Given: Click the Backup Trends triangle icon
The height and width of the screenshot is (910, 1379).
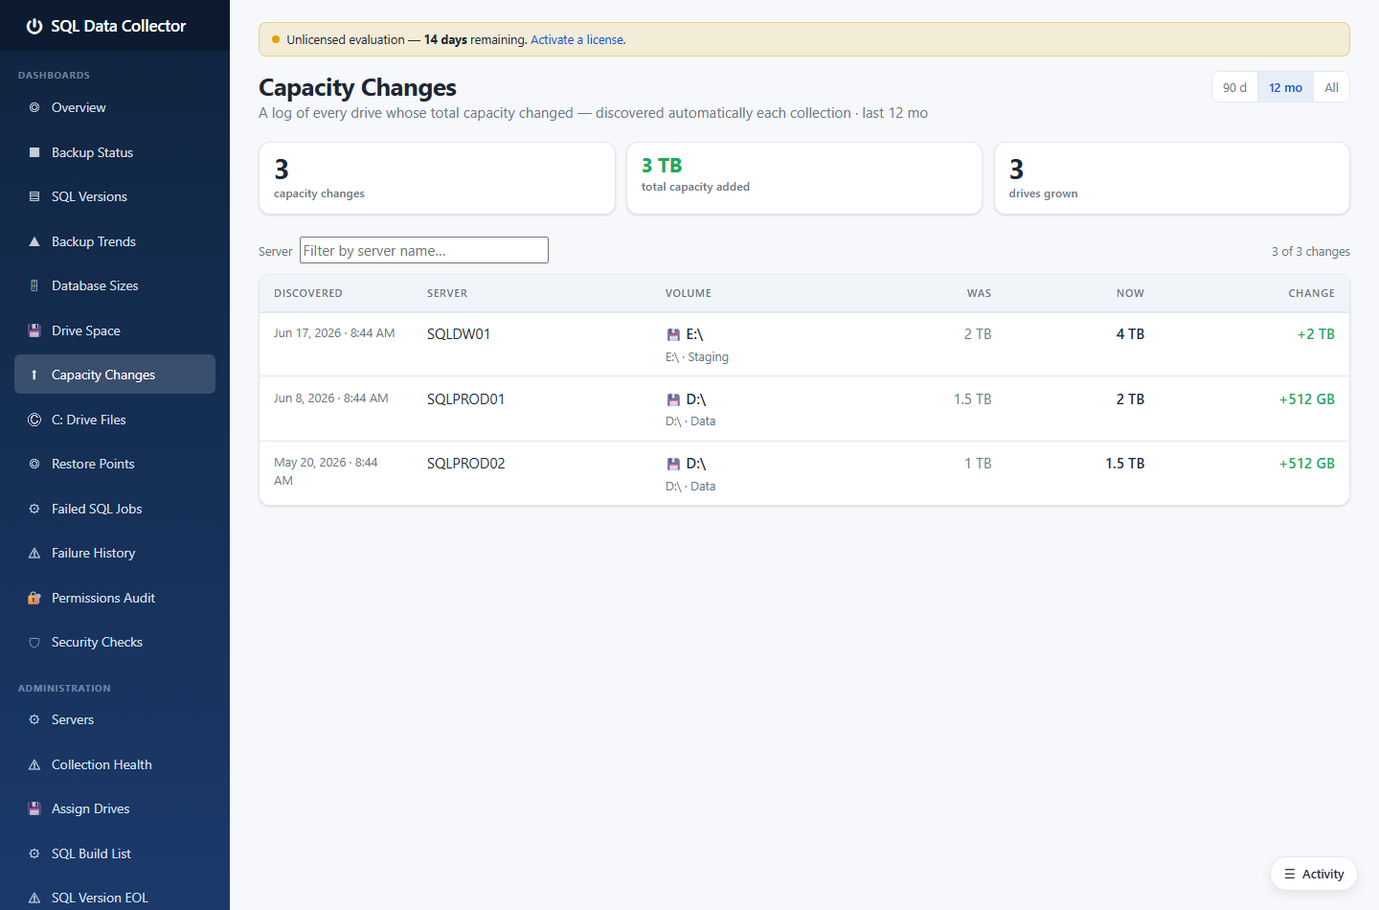Looking at the screenshot, I should 34,241.
